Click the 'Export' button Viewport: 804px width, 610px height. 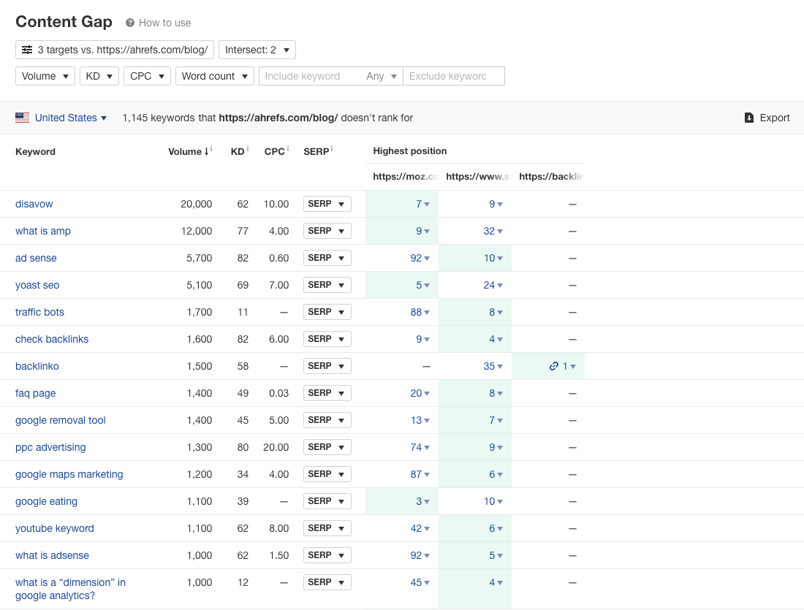click(773, 118)
